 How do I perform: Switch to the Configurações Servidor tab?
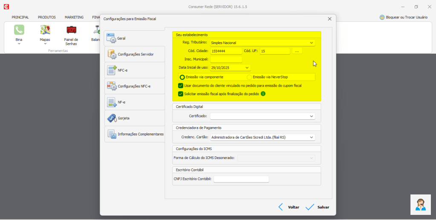tap(134, 55)
